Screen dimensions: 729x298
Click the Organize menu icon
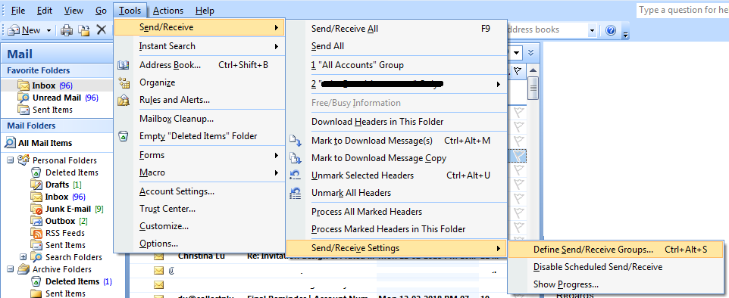click(124, 82)
